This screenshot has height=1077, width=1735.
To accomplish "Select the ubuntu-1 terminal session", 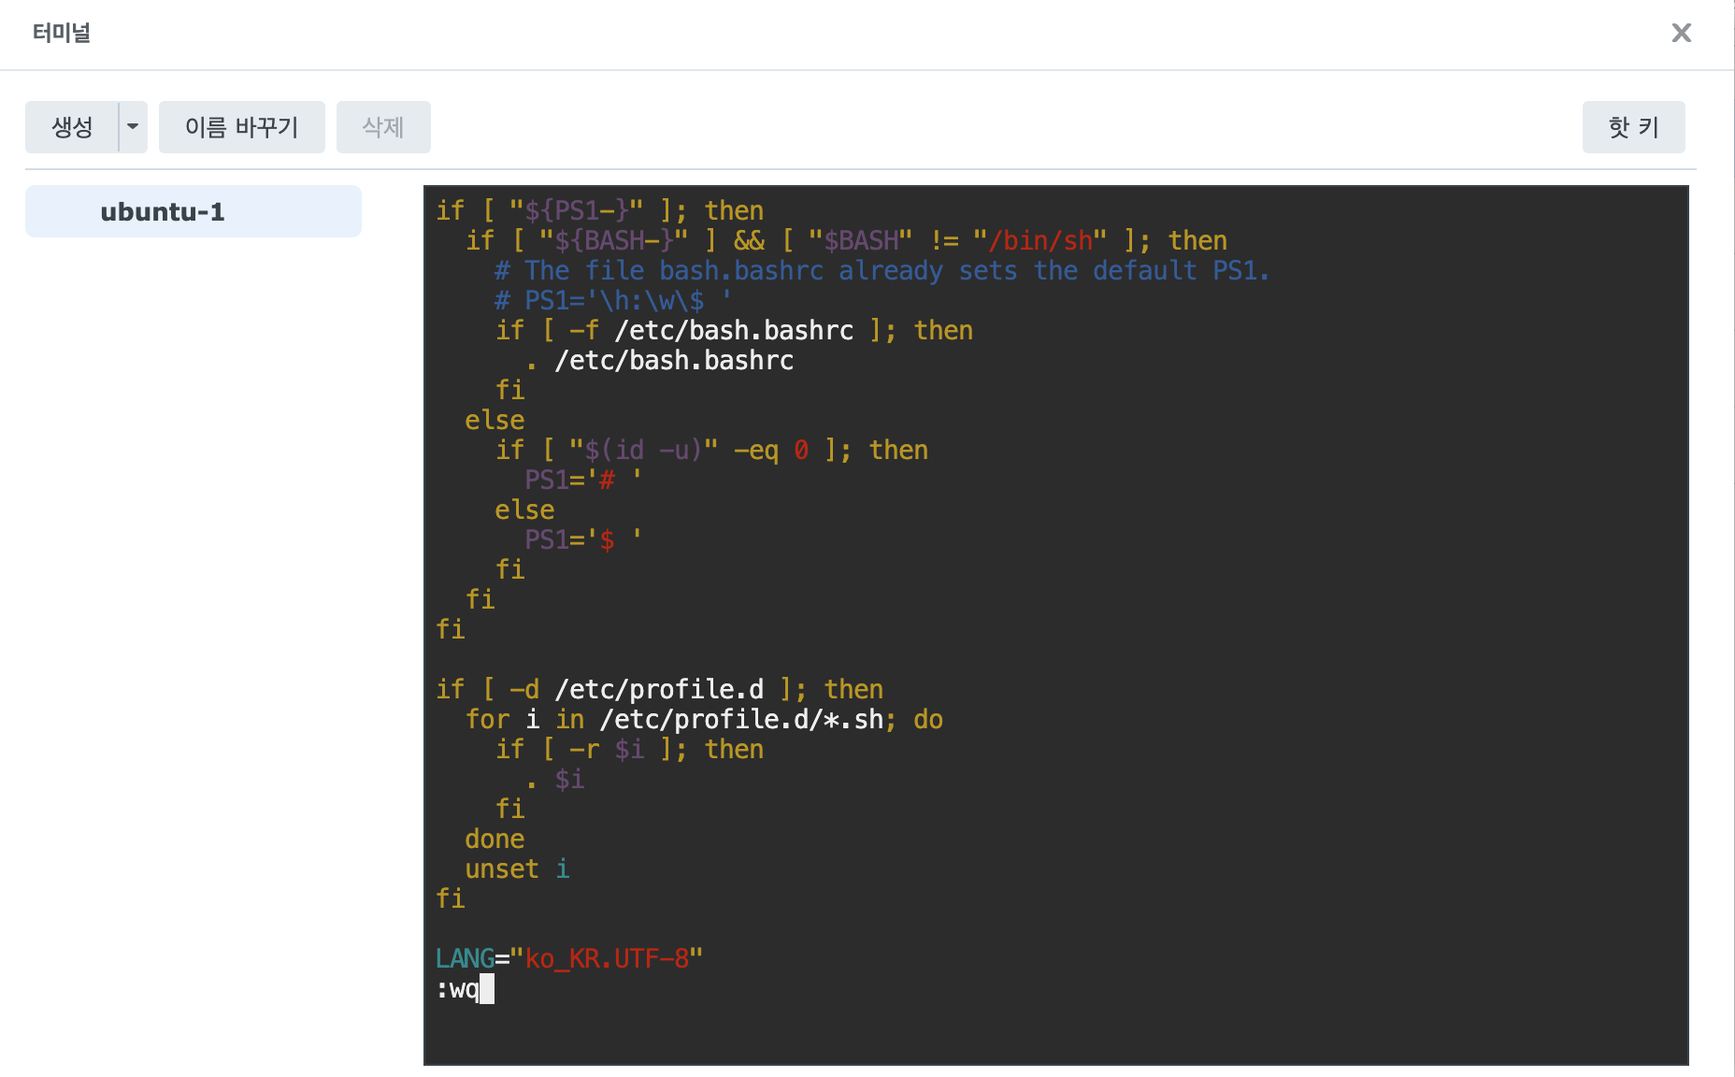I will point(194,211).
